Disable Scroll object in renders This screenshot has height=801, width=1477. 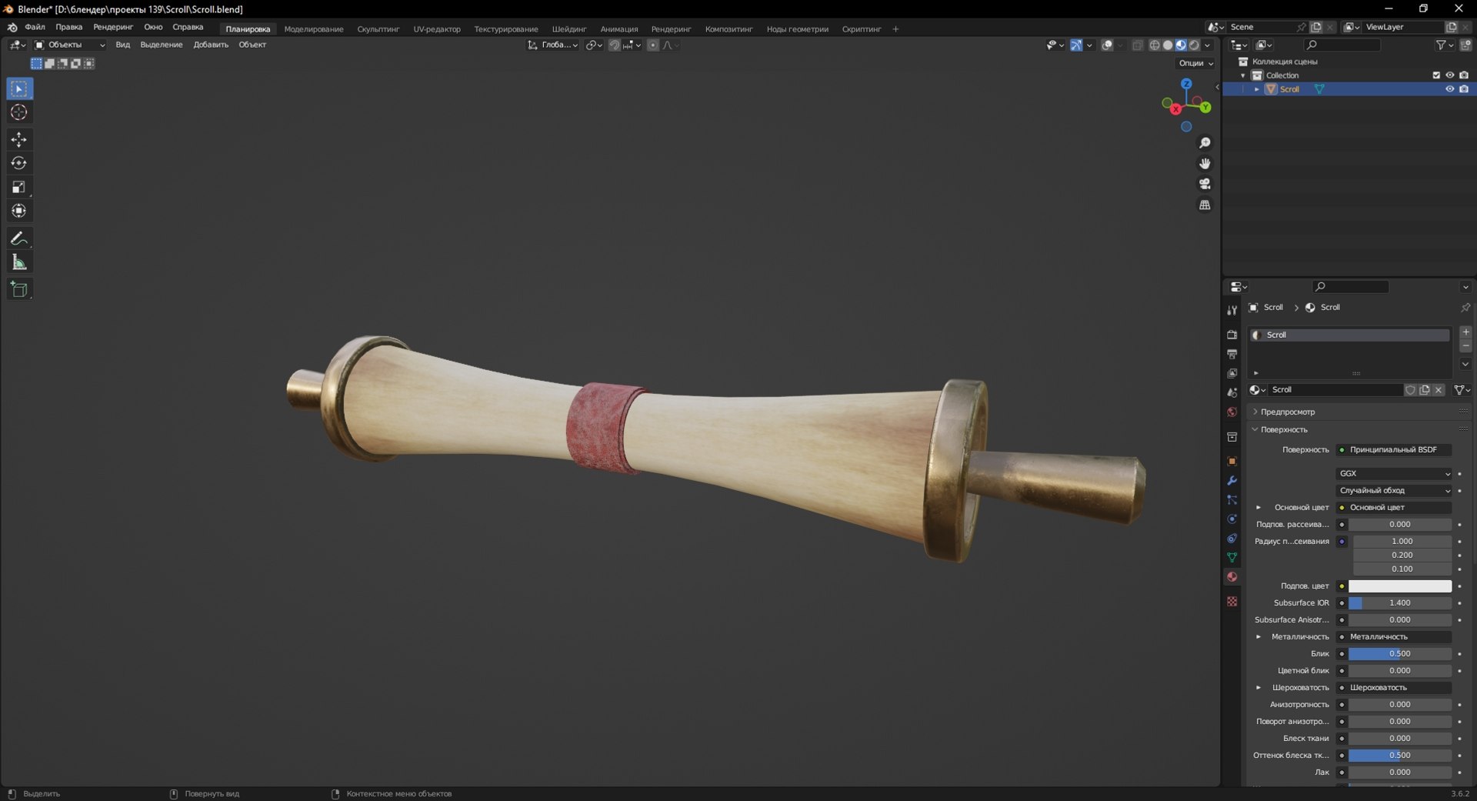(x=1464, y=89)
